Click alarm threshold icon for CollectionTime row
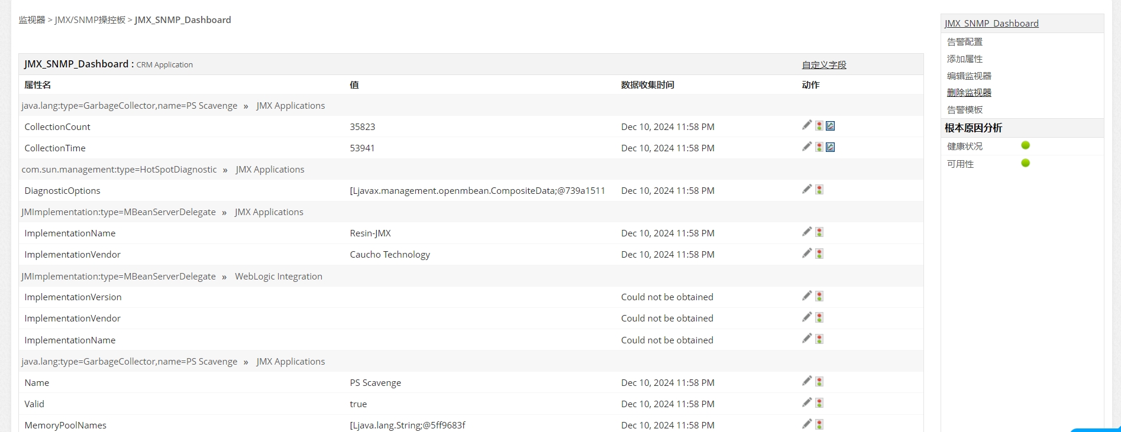Screen dimensions: 1121x432 (819, 147)
